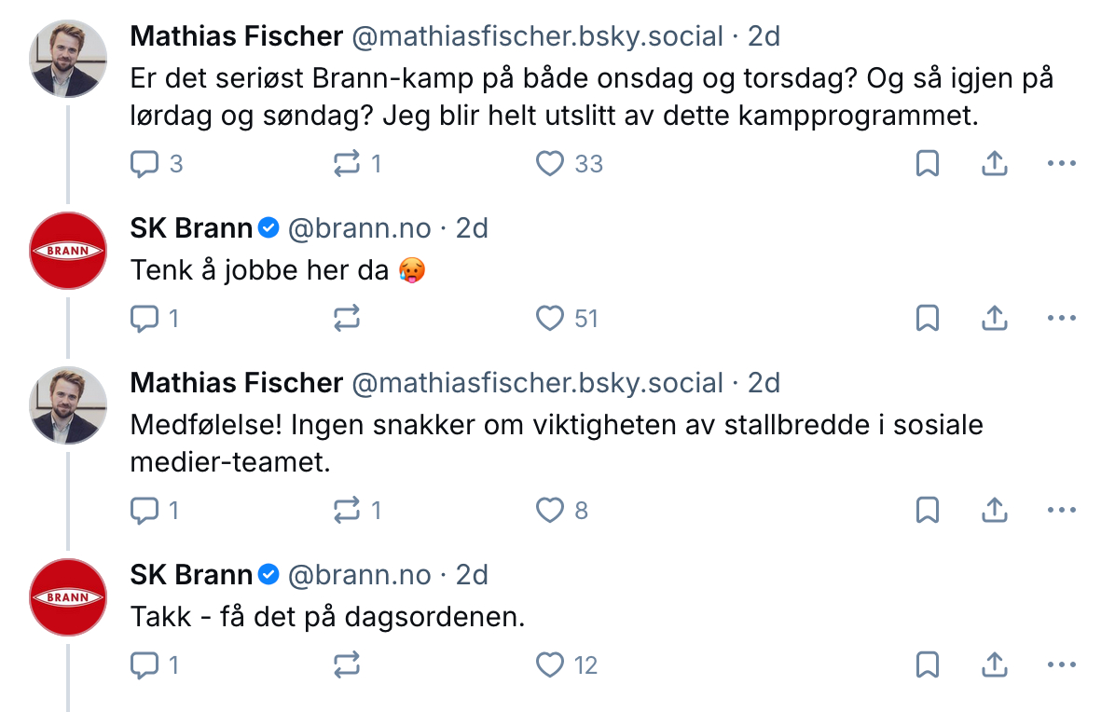Reply to the 'Medfølelse!' post
Image resolution: width=1115 pixels, height=712 pixels.
pos(144,511)
